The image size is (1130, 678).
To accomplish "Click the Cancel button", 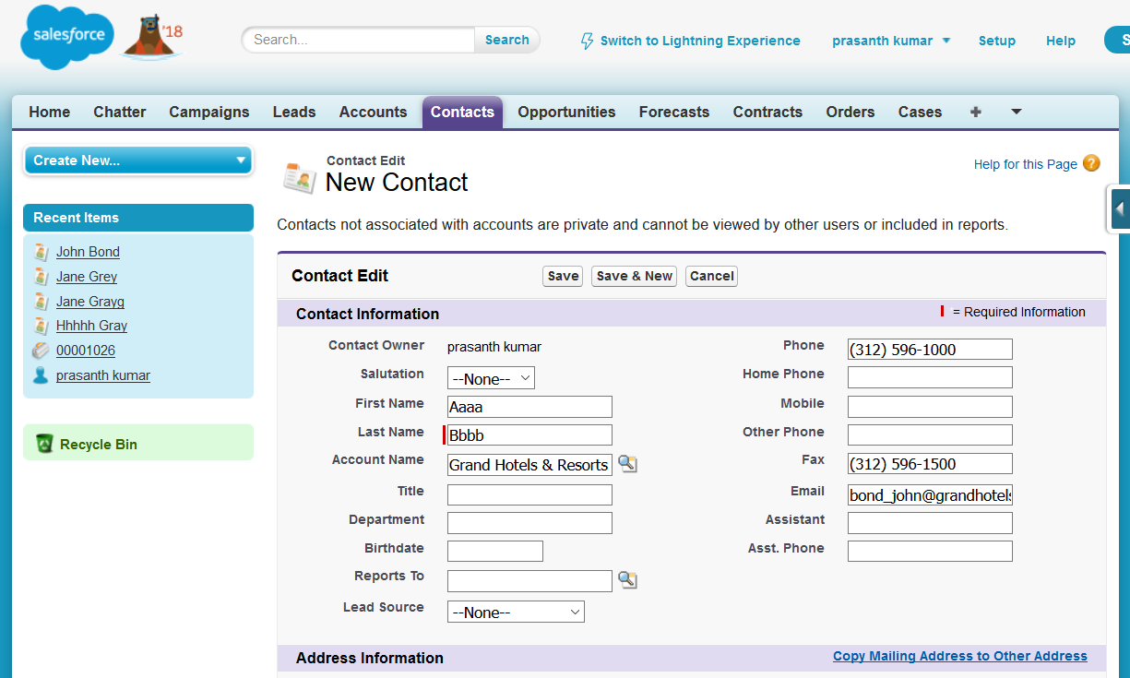I will click(712, 276).
